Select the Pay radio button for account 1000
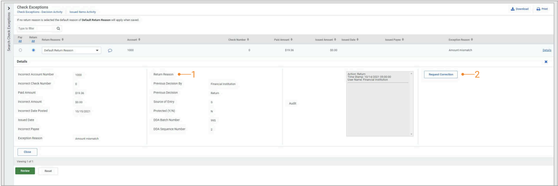The height and width of the screenshot is (186, 558). pos(20,50)
